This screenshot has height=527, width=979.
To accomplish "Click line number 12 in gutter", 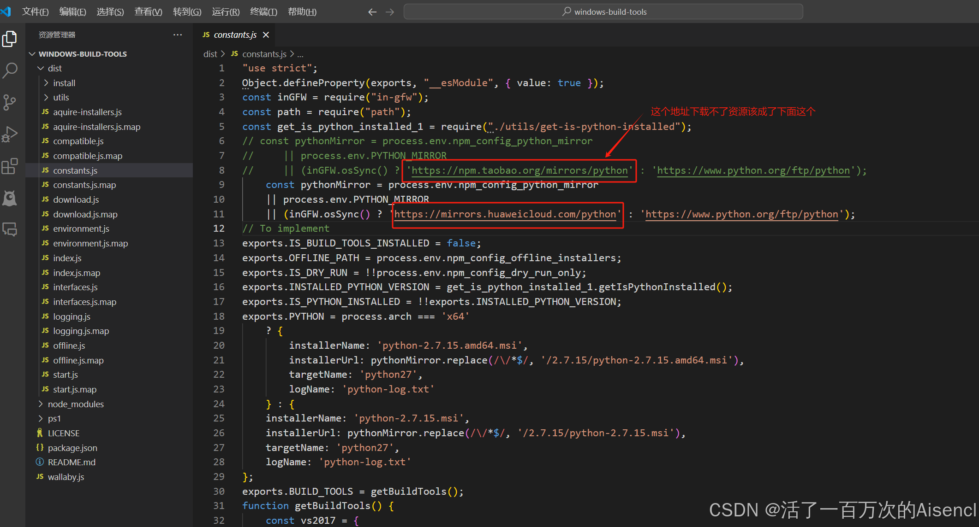I will click(219, 228).
